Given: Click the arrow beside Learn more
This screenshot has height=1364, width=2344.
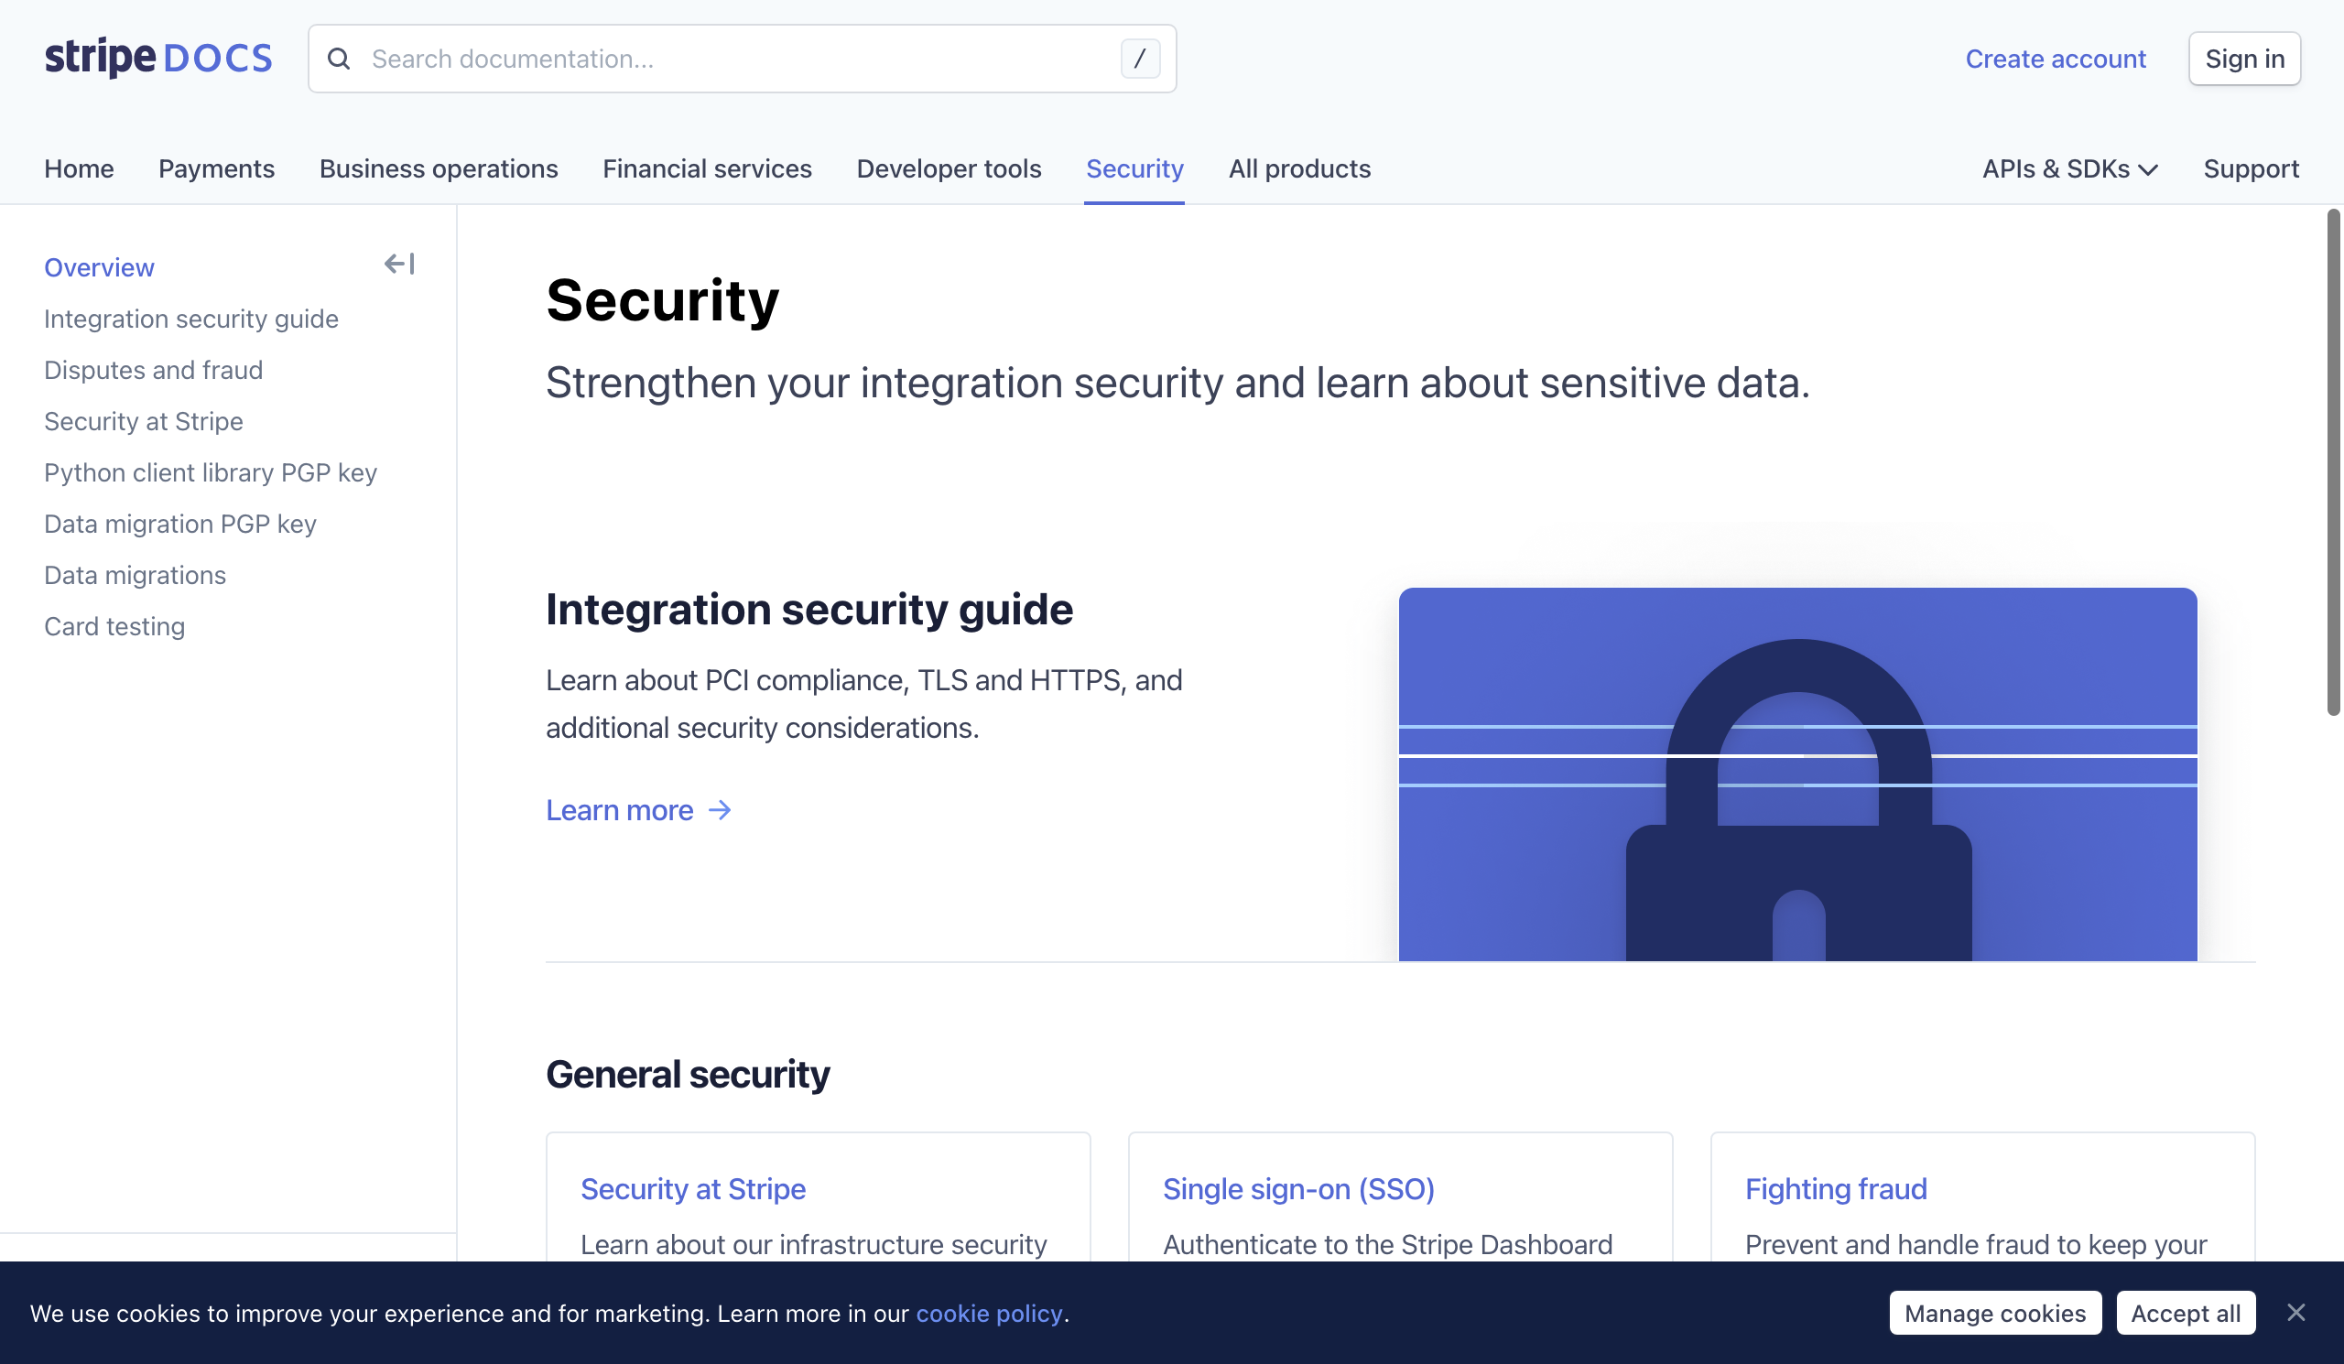Looking at the screenshot, I should (720, 810).
